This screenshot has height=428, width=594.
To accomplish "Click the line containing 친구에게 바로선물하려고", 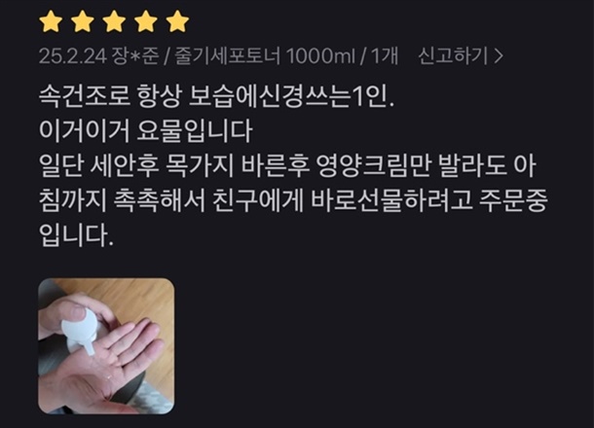I will click(x=293, y=201).
